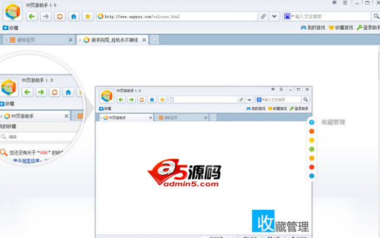Viewport: 380px width, 238px height.
Task: Click the address bar showing uuyyzs.com/welcome.html
Action: click(x=177, y=17)
